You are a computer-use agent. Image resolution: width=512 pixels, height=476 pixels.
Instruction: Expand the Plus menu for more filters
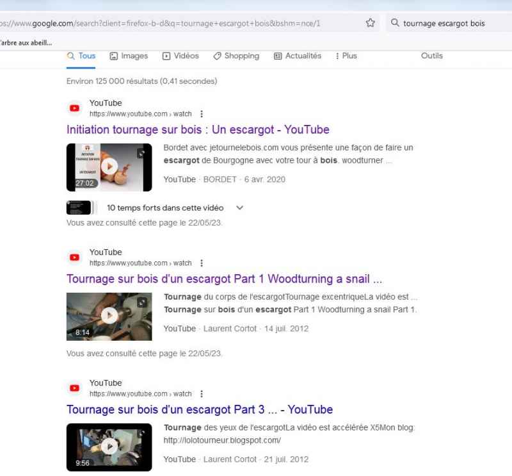[x=346, y=56]
